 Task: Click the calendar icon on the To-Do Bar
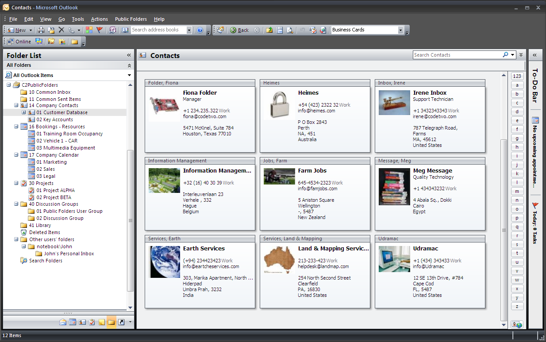click(x=535, y=120)
